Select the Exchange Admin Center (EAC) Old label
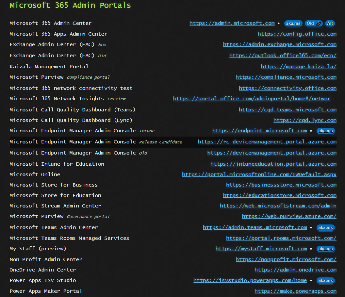 coord(58,56)
